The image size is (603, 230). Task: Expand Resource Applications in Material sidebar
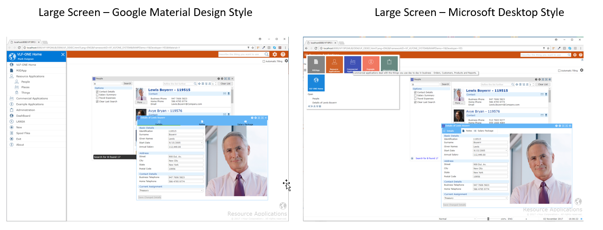(x=36, y=76)
